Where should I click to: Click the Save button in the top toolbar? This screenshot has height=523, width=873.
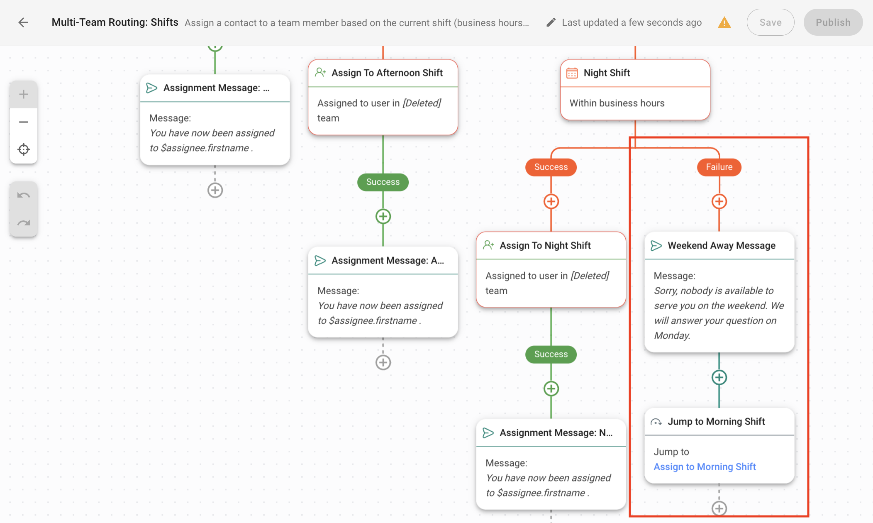point(771,22)
